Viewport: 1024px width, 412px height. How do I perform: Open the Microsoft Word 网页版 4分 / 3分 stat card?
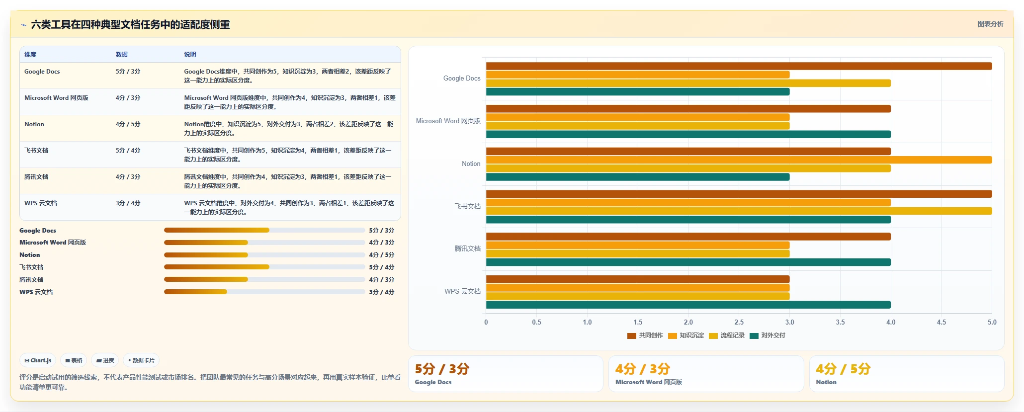coord(706,374)
